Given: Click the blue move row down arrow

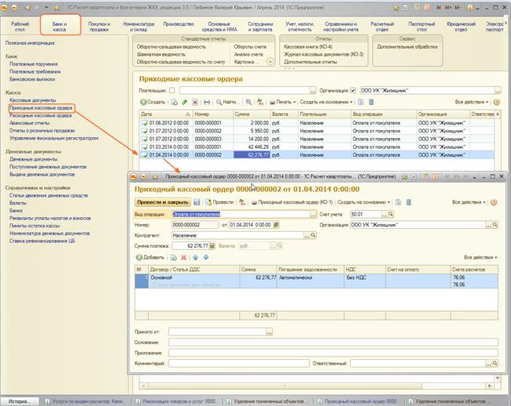Looking at the screenshot, I should point(206,257).
